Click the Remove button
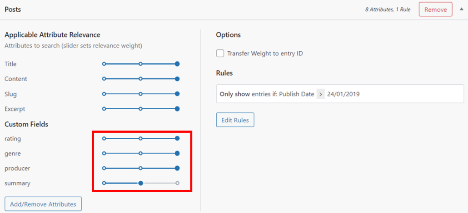 click(x=435, y=10)
